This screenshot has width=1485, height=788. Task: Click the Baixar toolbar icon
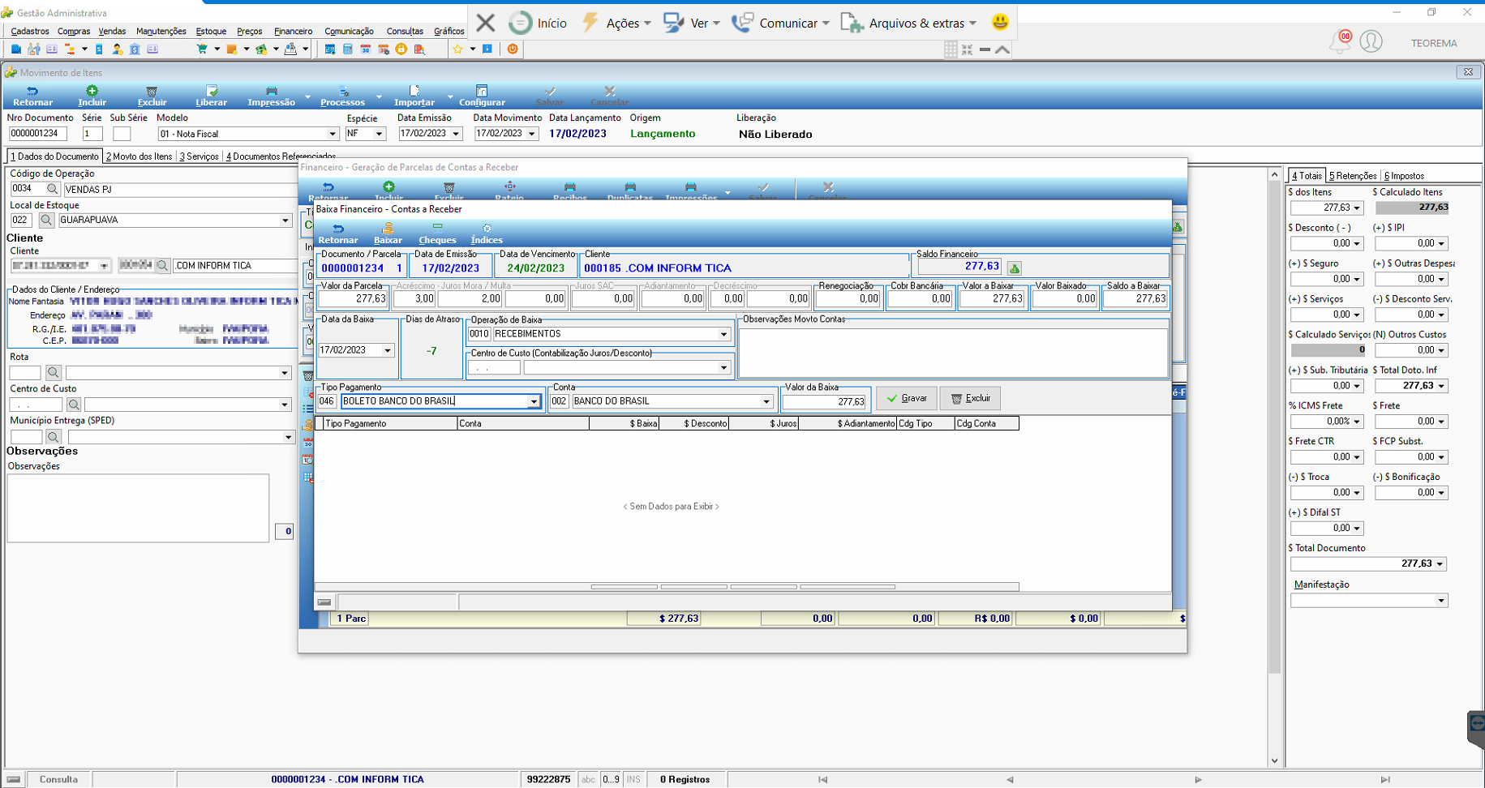[388, 234]
